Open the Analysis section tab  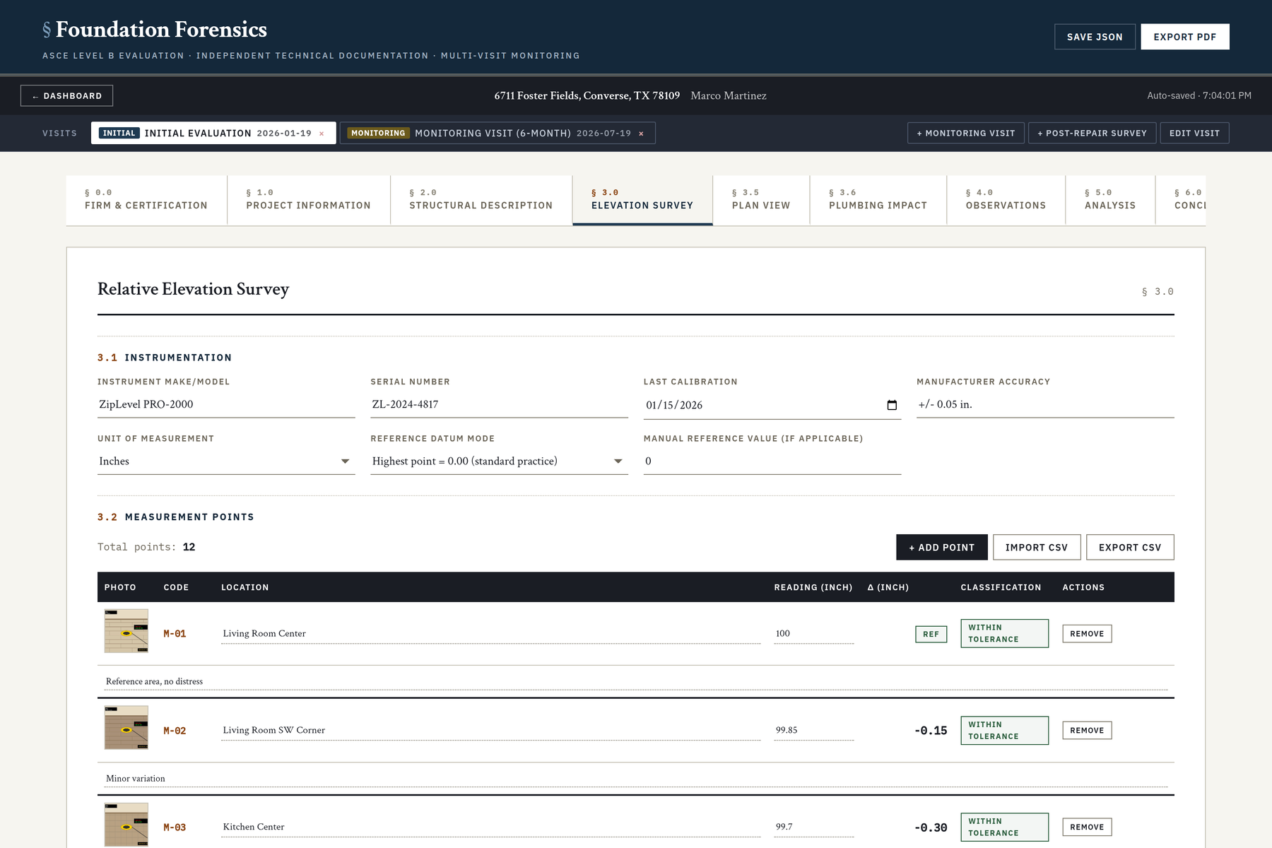click(1110, 200)
